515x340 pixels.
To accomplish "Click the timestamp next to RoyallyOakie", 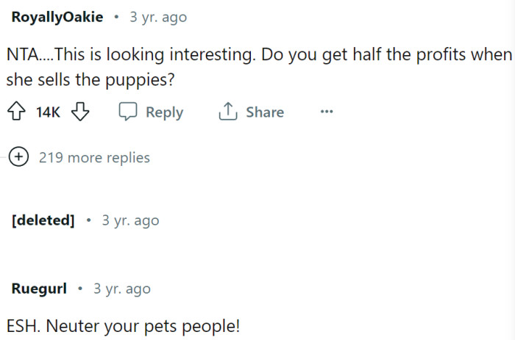I will click(x=158, y=17).
